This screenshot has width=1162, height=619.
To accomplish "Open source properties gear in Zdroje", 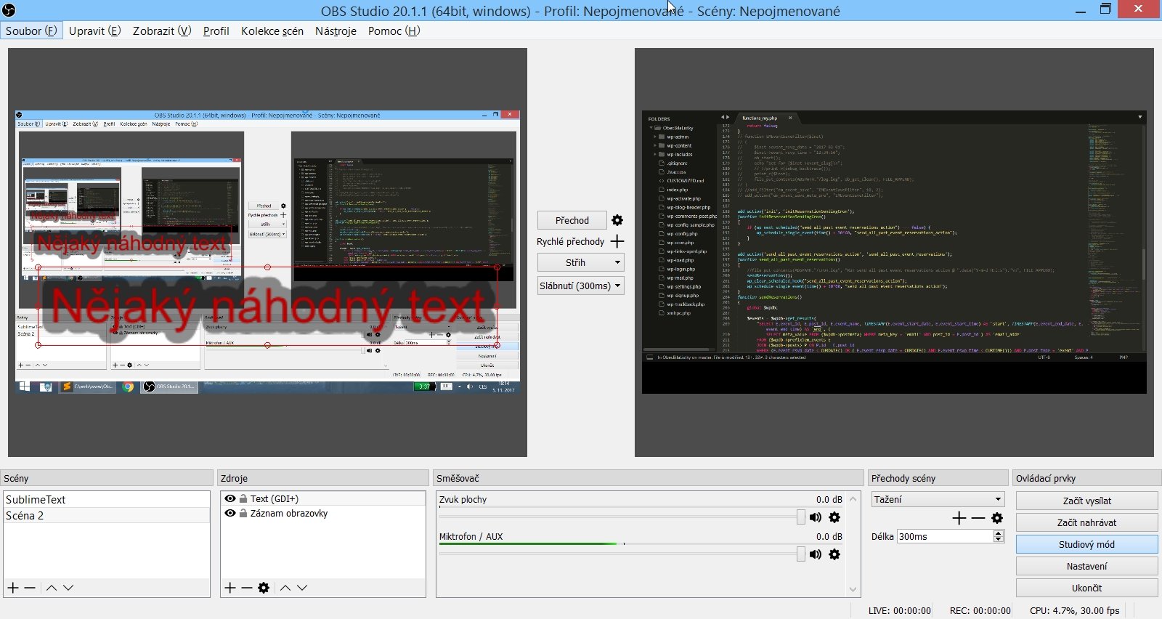I will click(264, 588).
